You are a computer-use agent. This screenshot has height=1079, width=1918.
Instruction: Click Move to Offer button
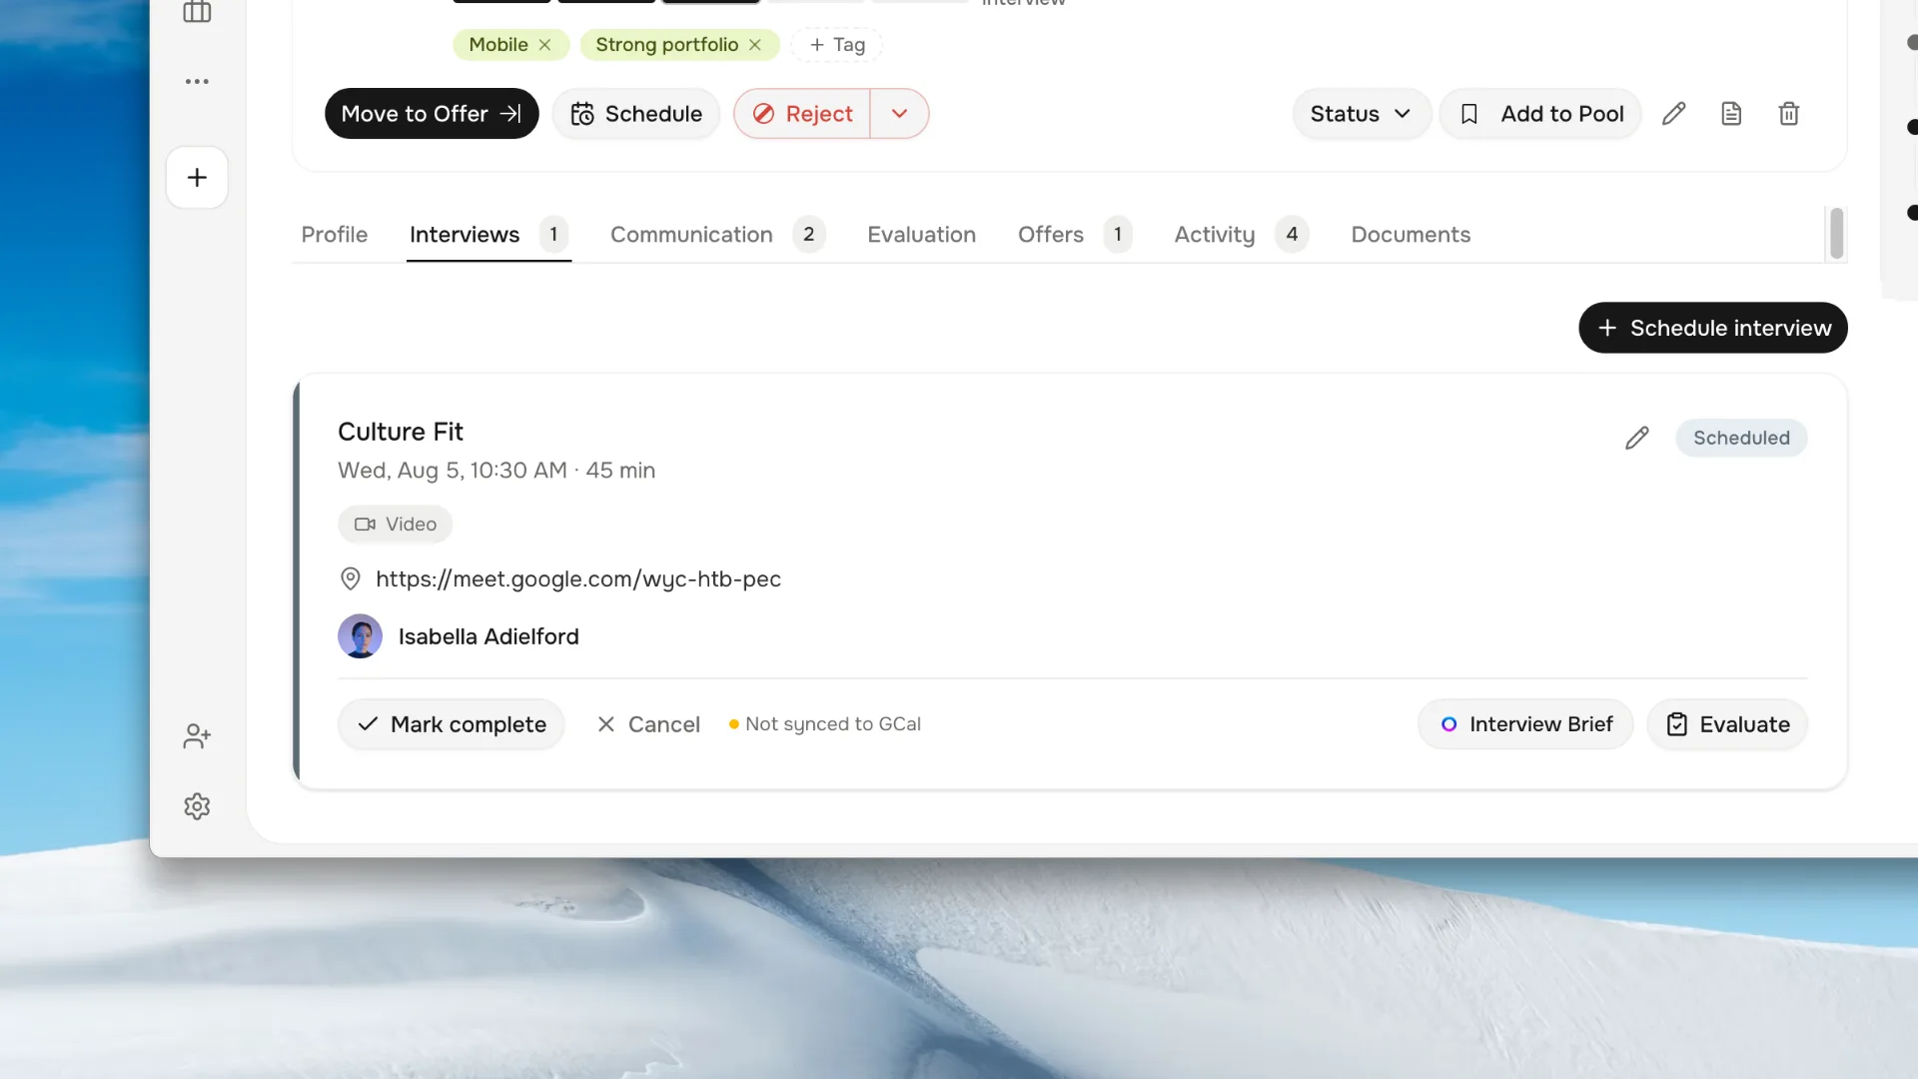click(x=432, y=114)
